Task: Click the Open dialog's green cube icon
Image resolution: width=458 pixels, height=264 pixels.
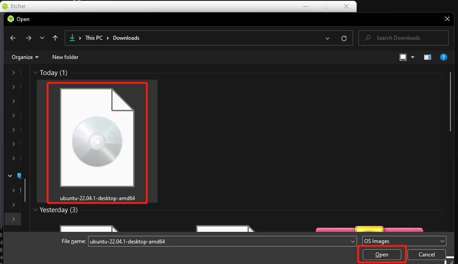Action: click(11, 19)
